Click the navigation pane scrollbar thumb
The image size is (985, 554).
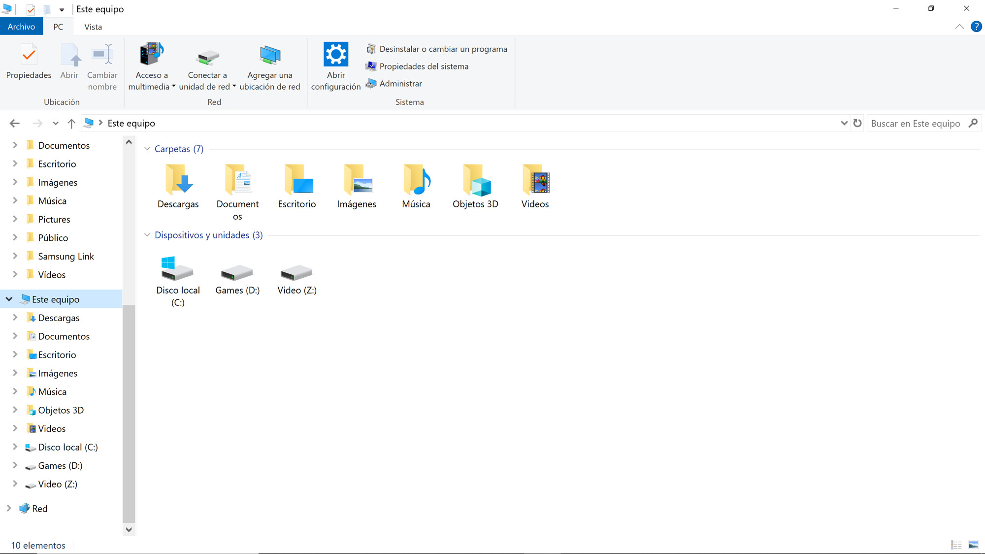129,414
